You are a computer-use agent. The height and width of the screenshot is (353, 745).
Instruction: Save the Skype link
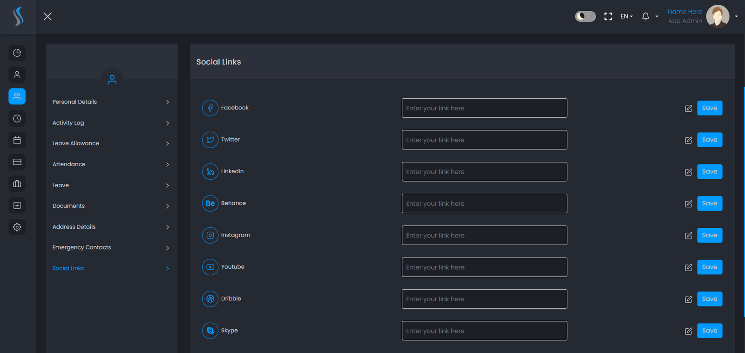click(x=710, y=331)
